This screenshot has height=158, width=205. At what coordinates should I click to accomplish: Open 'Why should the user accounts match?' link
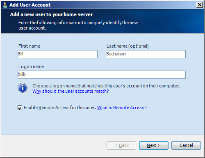click(71, 91)
